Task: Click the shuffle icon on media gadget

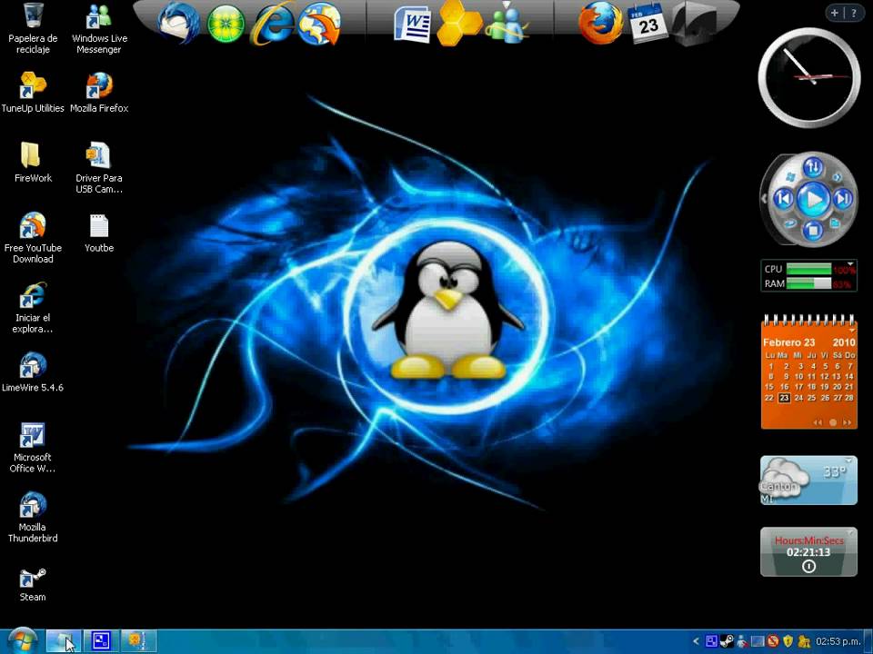Action: click(x=837, y=177)
